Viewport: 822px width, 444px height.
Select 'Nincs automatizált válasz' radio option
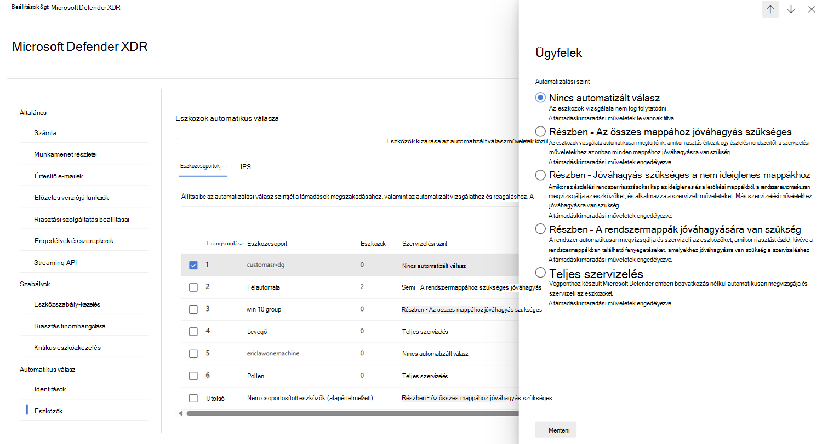click(x=540, y=97)
